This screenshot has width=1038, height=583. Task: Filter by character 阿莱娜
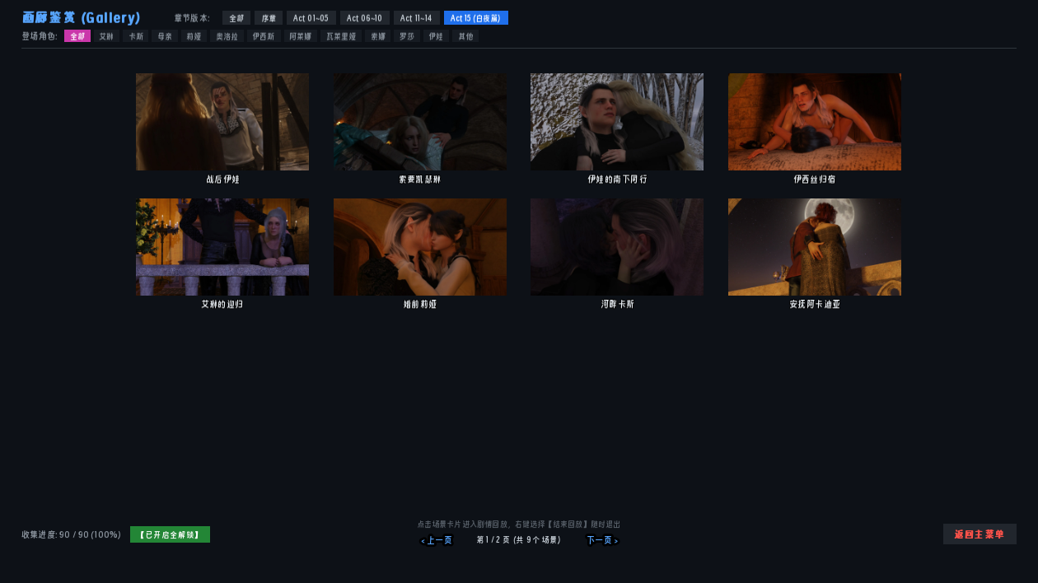tap(301, 36)
